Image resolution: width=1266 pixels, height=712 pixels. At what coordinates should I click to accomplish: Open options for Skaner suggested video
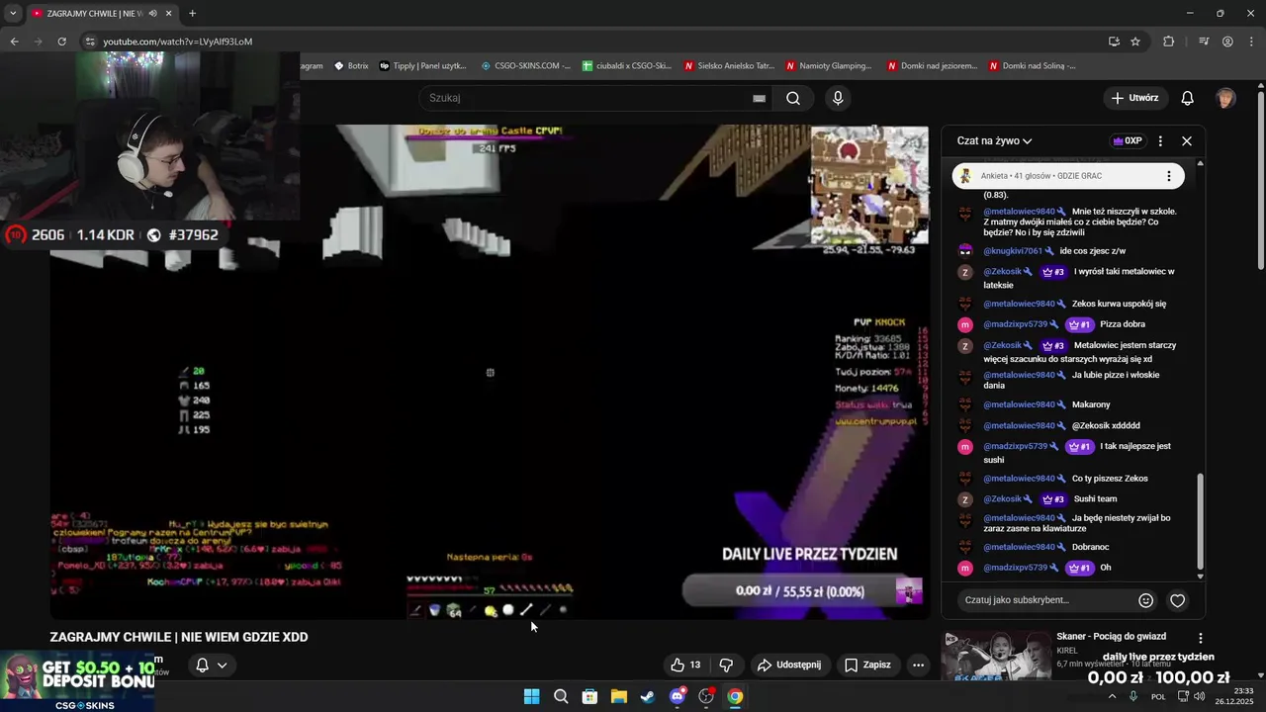pos(1201,639)
